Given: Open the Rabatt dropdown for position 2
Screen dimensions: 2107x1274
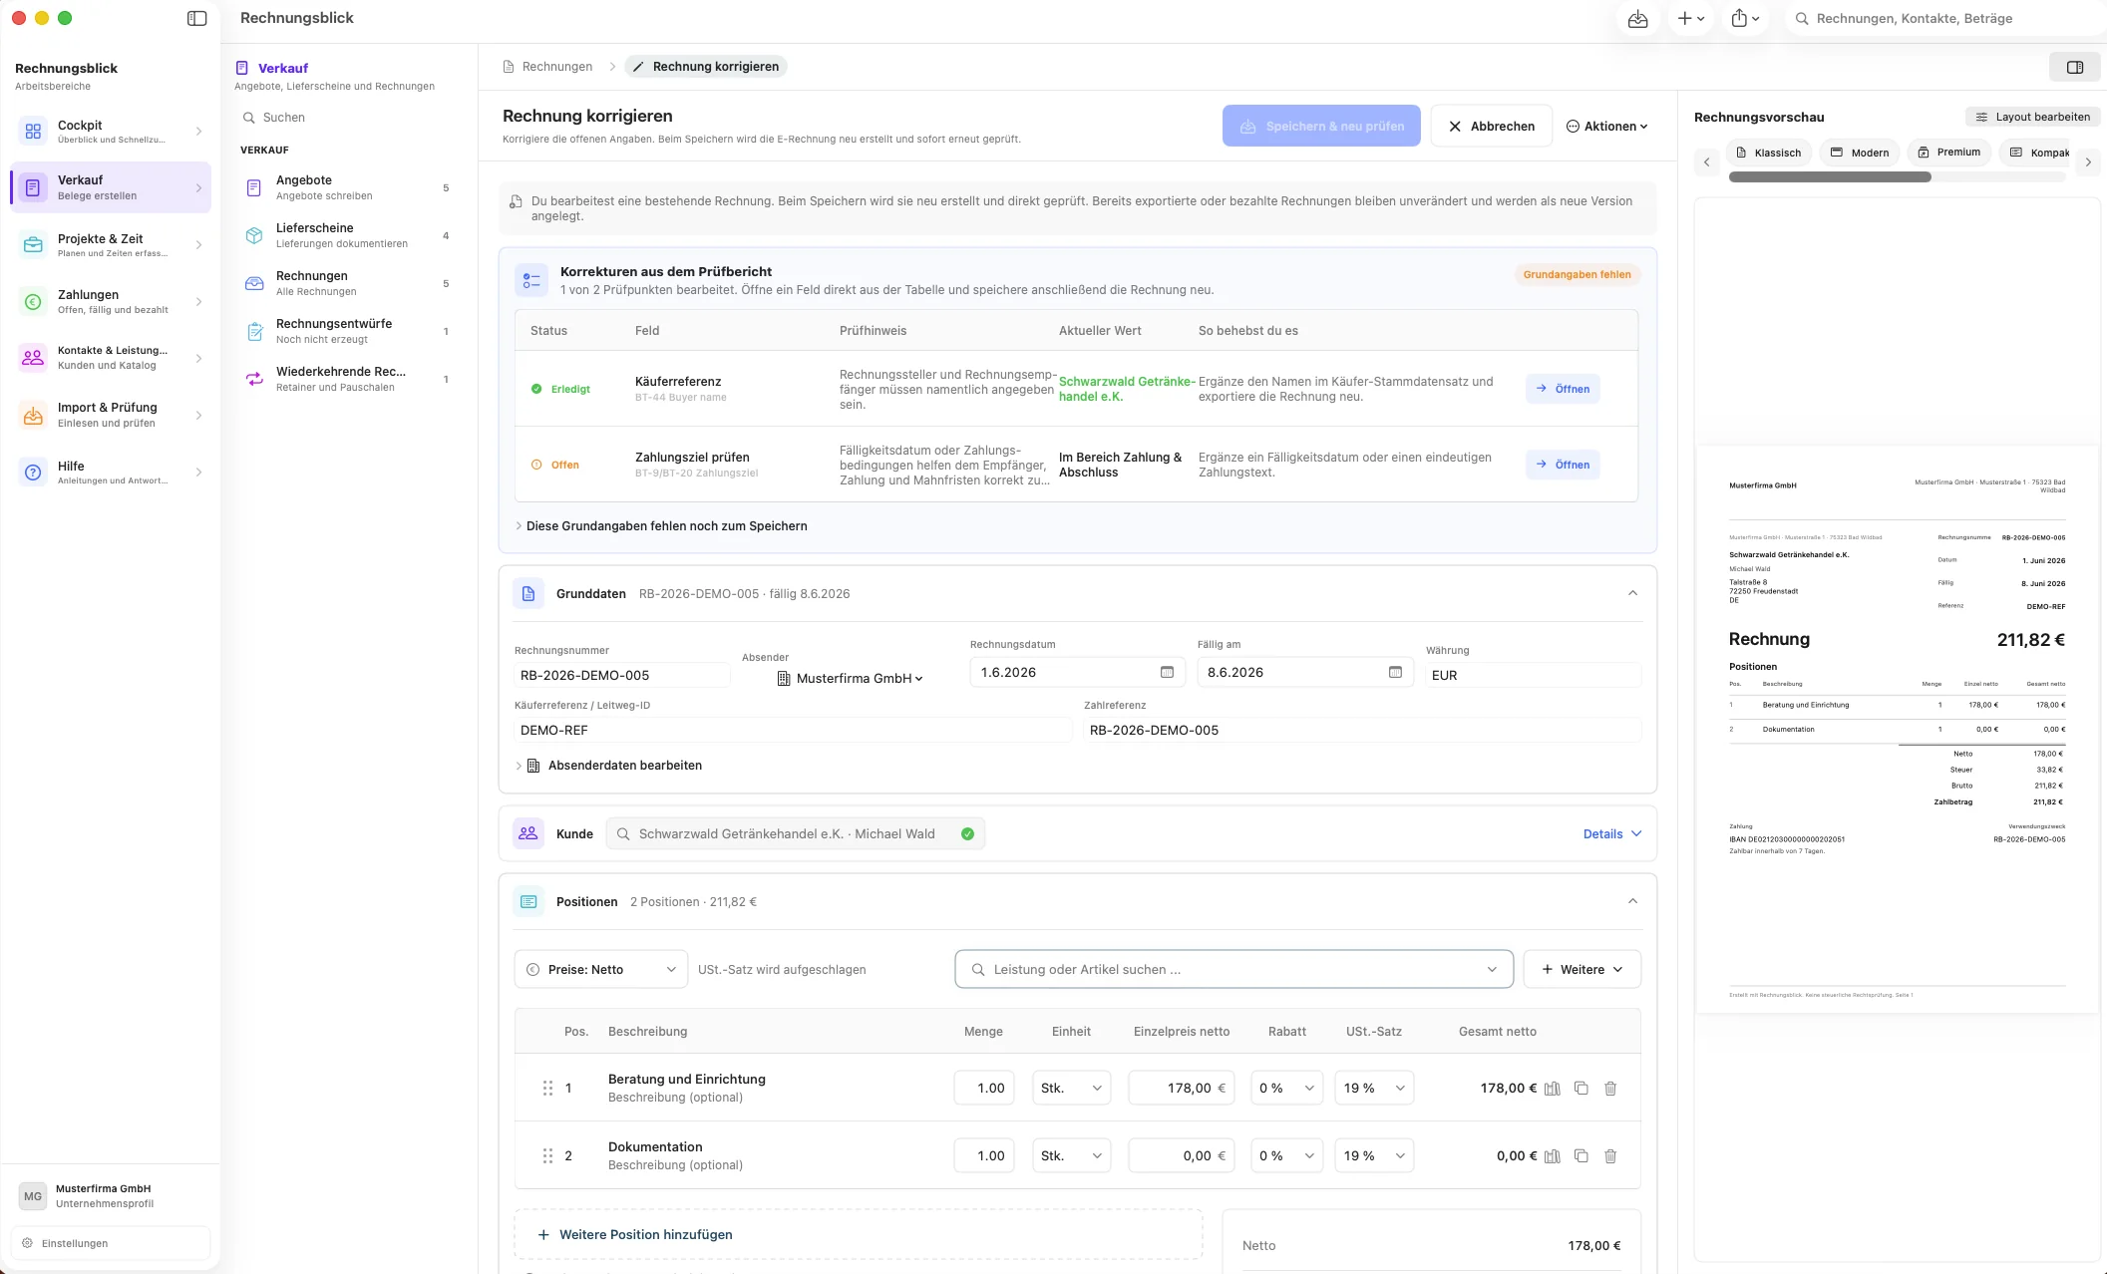Looking at the screenshot, I should pyautogui.click(x=1286, y=1156).
